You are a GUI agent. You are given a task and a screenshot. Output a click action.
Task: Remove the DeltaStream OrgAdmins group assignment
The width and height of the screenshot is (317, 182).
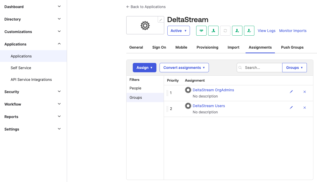[305, 92]
